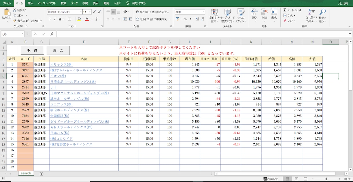Click the 取得 (Get) button
Image resolution: width=353 pixels, height=182 pixels.
32,50
